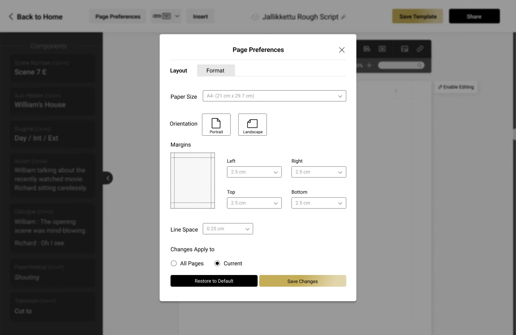This screenshot has height=335, width=516.
Task: Open the Paper Size dropdown
Action: pos(274,96)
